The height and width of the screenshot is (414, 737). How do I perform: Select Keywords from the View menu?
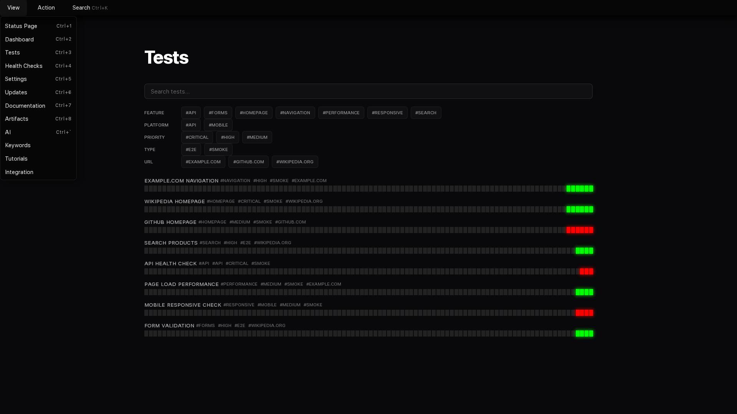pos(18,145)
